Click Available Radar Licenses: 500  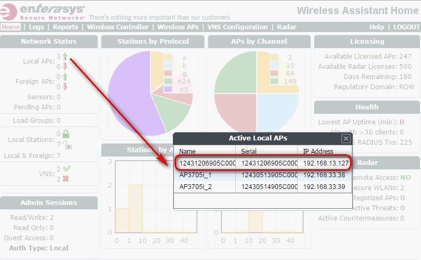tap(364, 67)
